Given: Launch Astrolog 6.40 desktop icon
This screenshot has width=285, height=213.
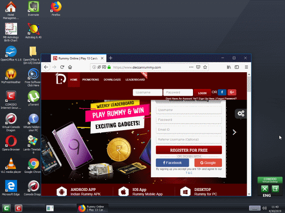Looking at the screenshot, I should (33, 31).
